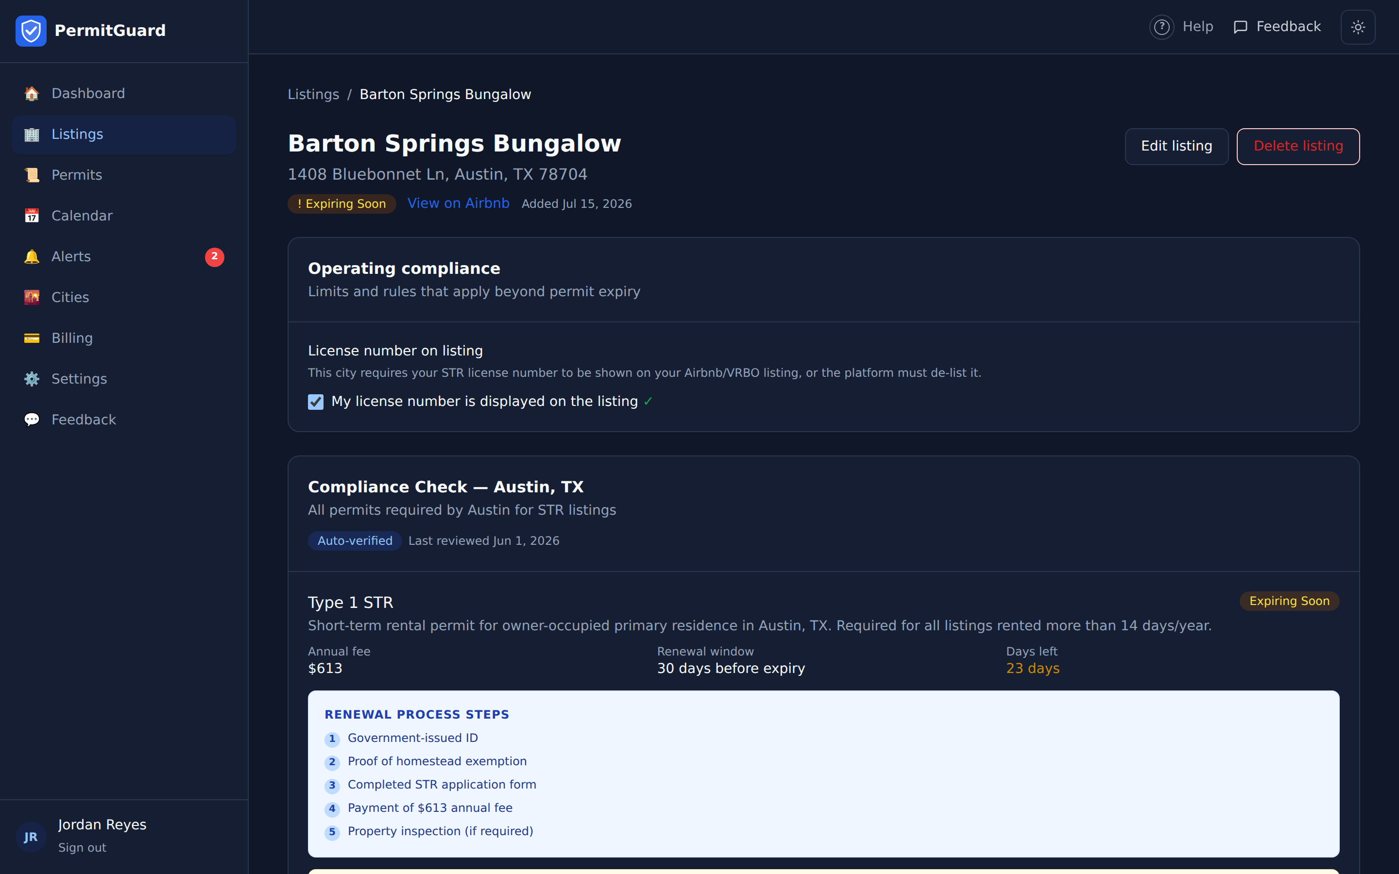Click the Sign out link
The height and width of the screenshot is (874, 1399).
click(82, 847)
